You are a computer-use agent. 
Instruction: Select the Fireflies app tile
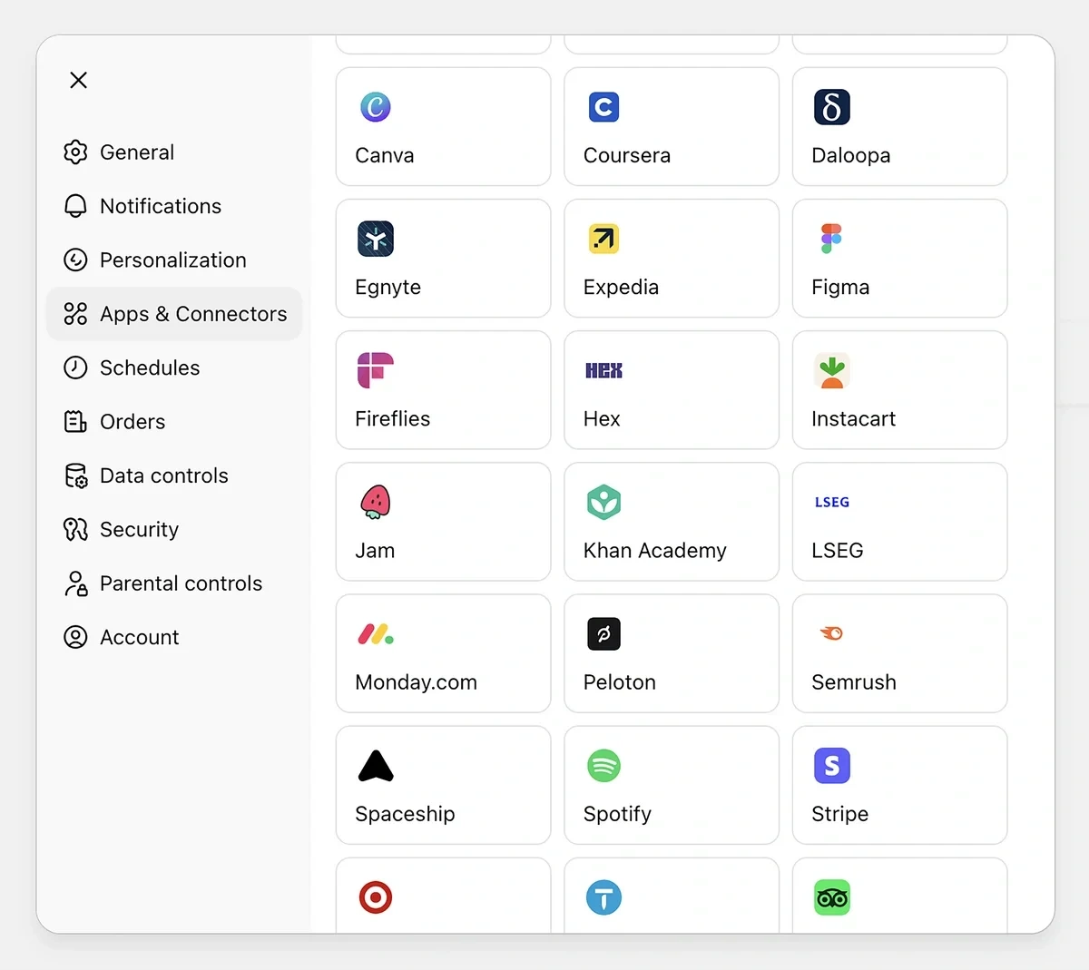click(443, 390)
